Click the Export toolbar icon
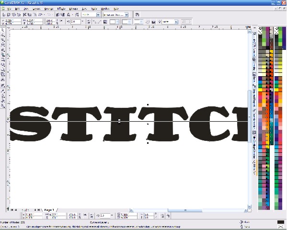 tap(63, 15)
